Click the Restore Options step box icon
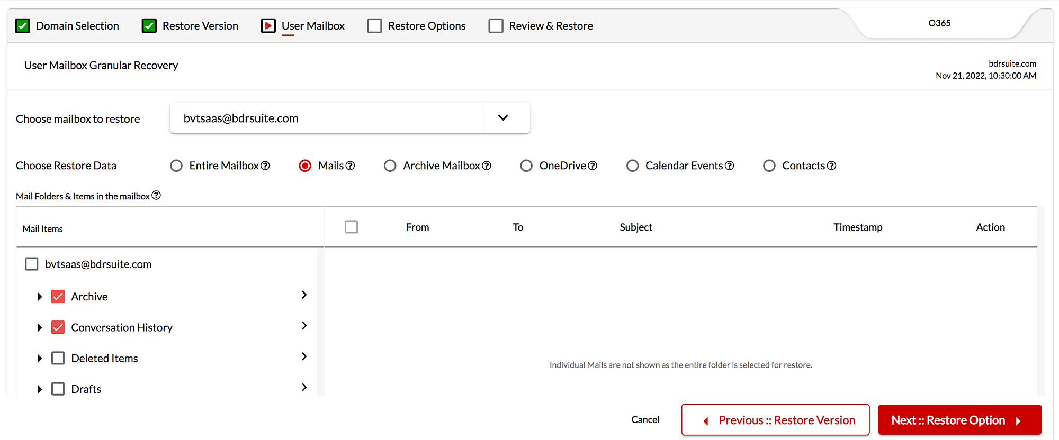 pyautogui.click(x=375, y=26)
